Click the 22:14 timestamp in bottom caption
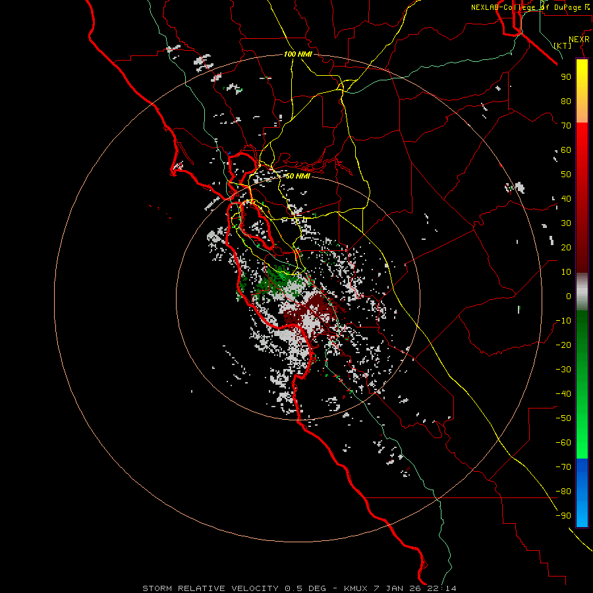Viewport: 593px width, 593px height. (441, 588)
